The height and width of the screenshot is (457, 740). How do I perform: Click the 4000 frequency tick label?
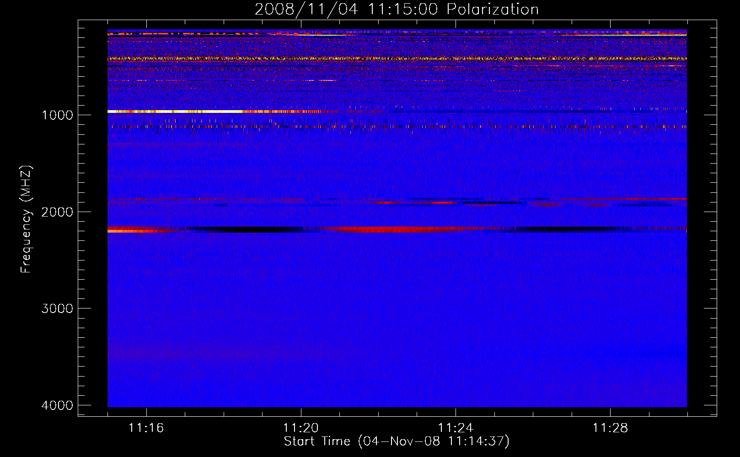(x=57, y=405)
